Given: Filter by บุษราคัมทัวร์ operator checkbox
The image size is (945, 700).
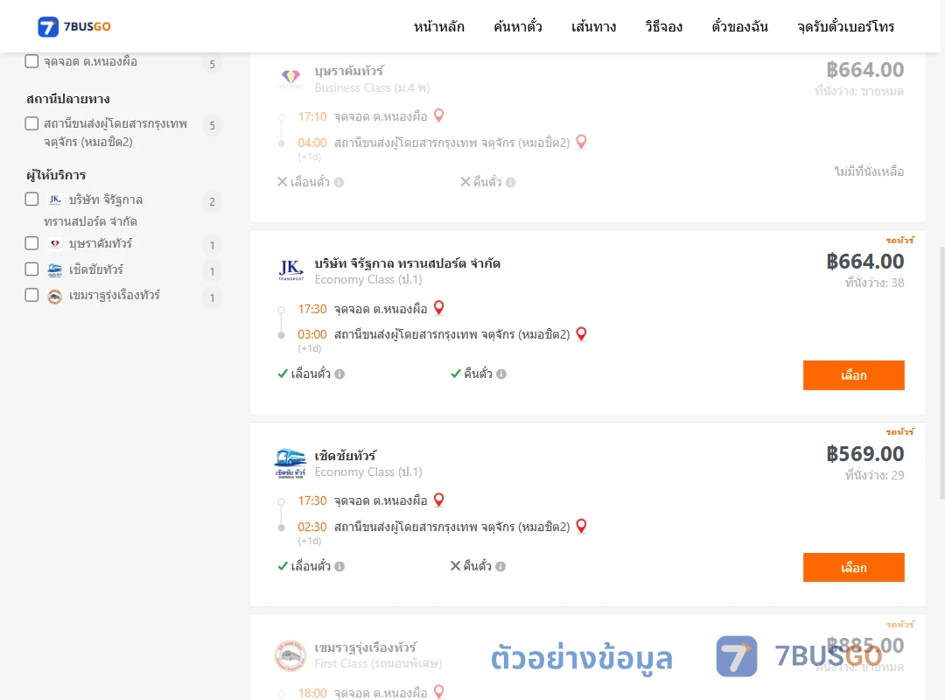Looking at the screenshot, I should 32,243.
